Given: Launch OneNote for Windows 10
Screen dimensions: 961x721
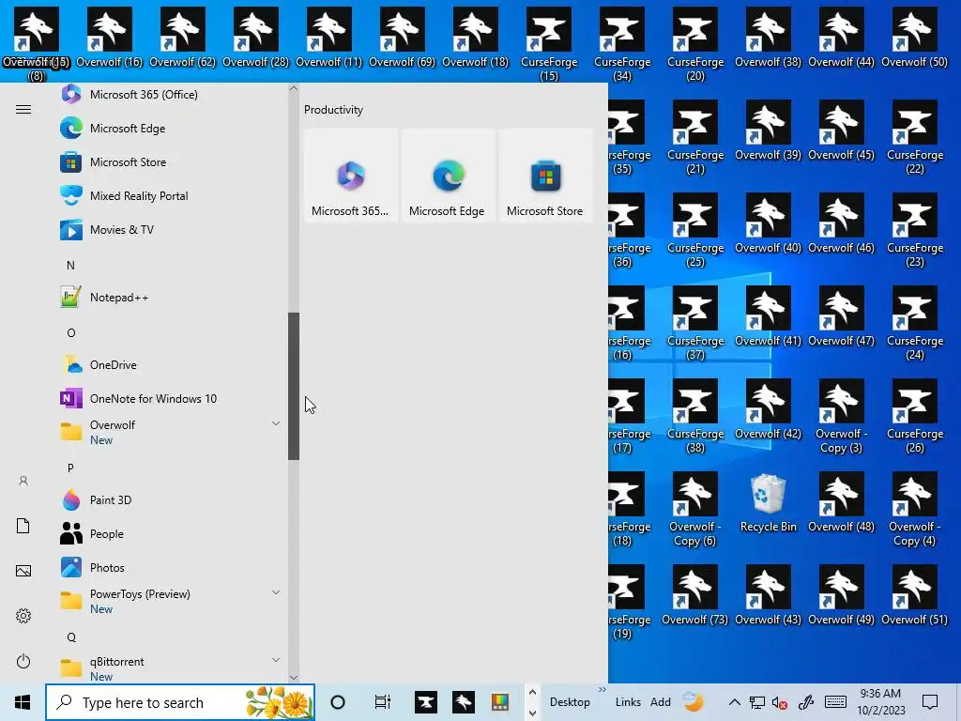Looking at the screenshot, I should tap(172, 398).
